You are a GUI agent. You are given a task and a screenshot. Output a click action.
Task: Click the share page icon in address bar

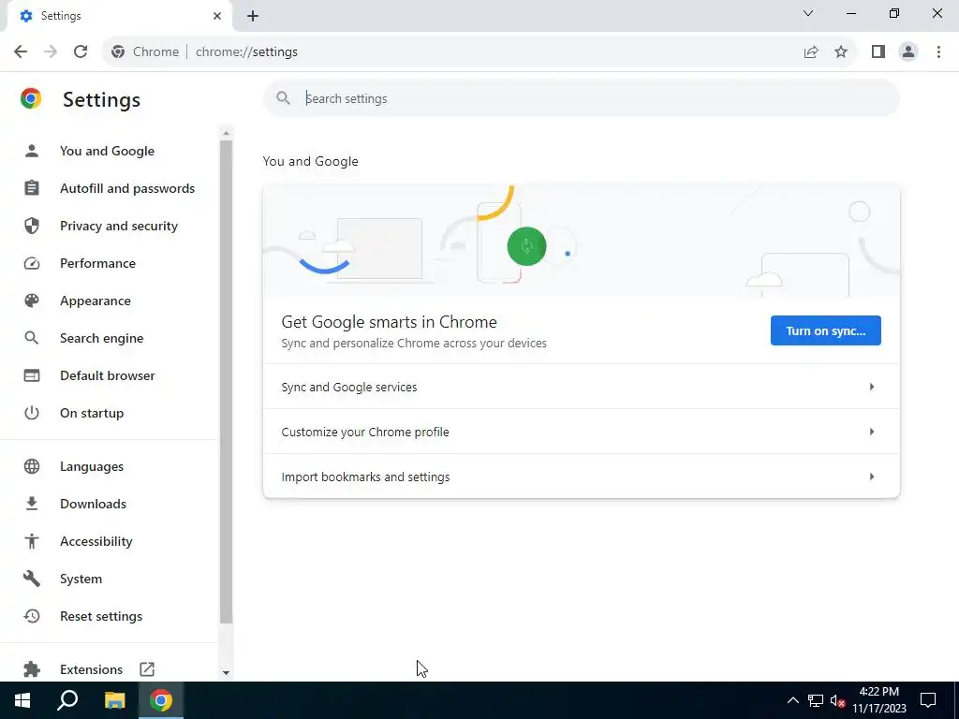[x=811, y=52]
